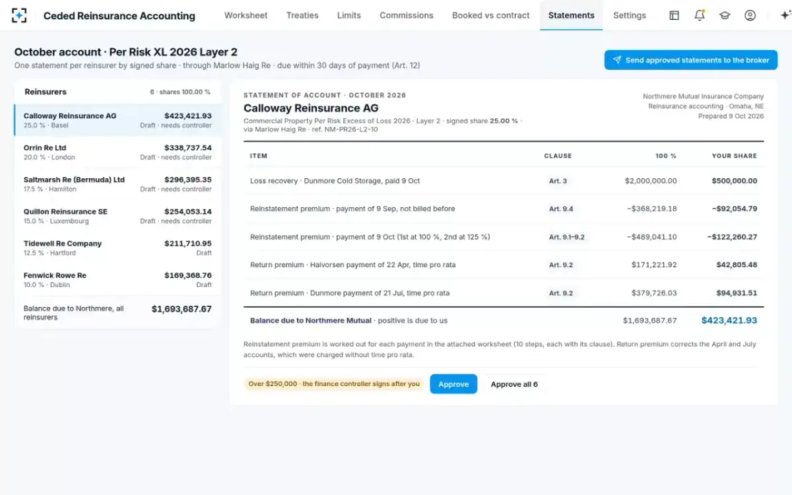
Task: Open the learning graduation cap icon
Action: pyautogui.click(x=725, y=15)
